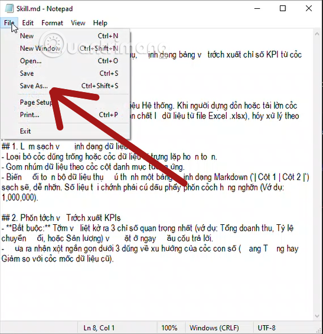Click the Notepad app icon in title bar
The width and height of the screenshot is (323, 334).
tap(9, 8)
